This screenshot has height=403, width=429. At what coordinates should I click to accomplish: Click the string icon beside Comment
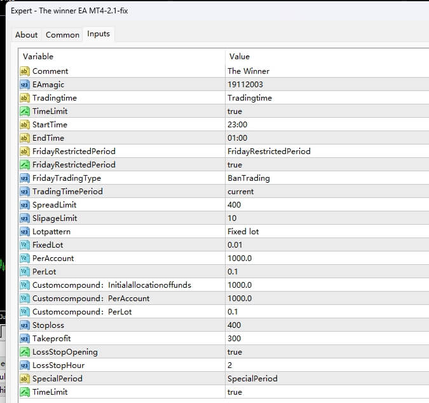pyautogui.click(x=25, y=71)
